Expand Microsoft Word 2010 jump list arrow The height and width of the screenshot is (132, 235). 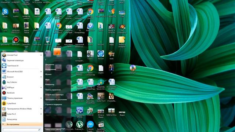(x=41, y=71)
